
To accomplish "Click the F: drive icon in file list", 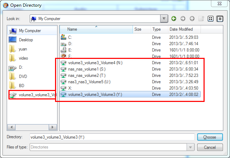I will tap(63, 56).
